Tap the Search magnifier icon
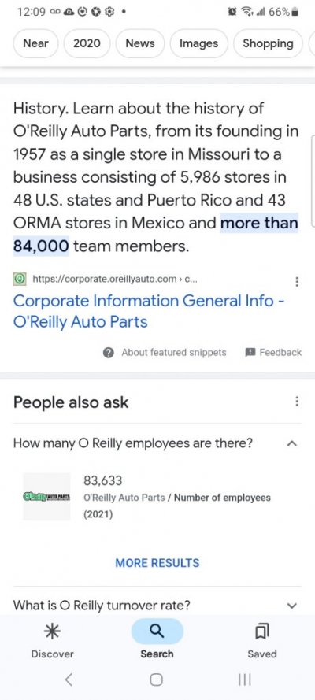 tap(157, 631)
